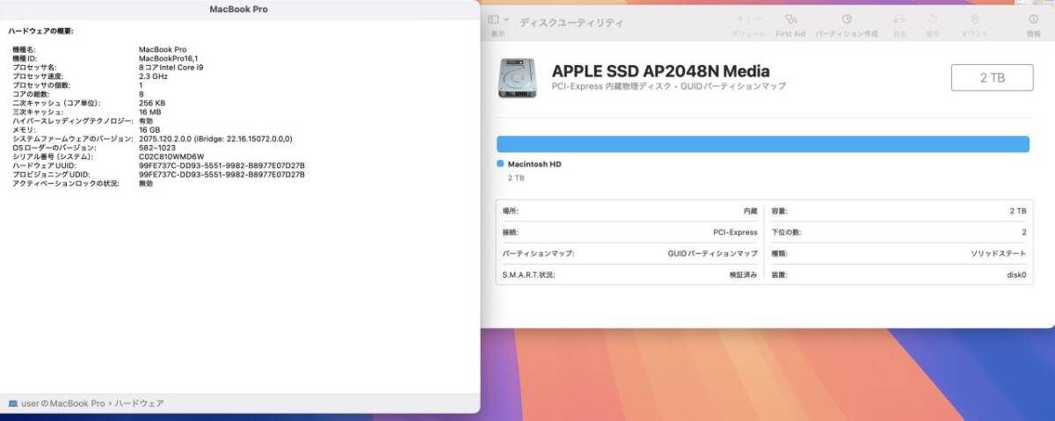Image resolution: width=1055 pixels, height=421 pixels.
Task: Select the 'PCI-Express 内蔵物理ディスク' subtitle
Action: [613, 87]
